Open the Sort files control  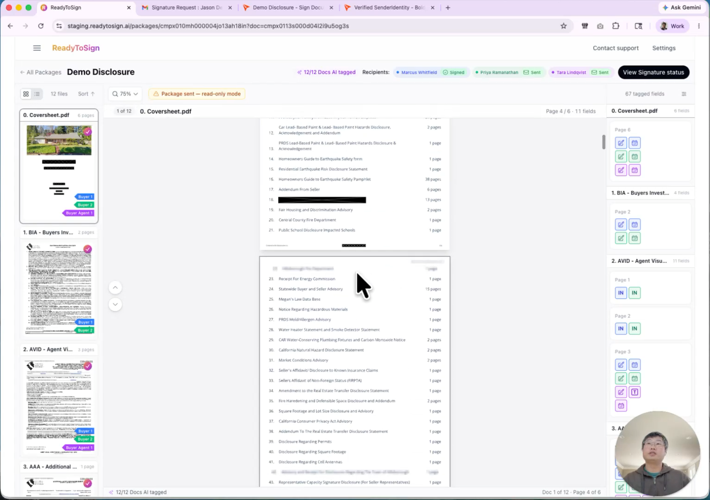click(86, 94)
